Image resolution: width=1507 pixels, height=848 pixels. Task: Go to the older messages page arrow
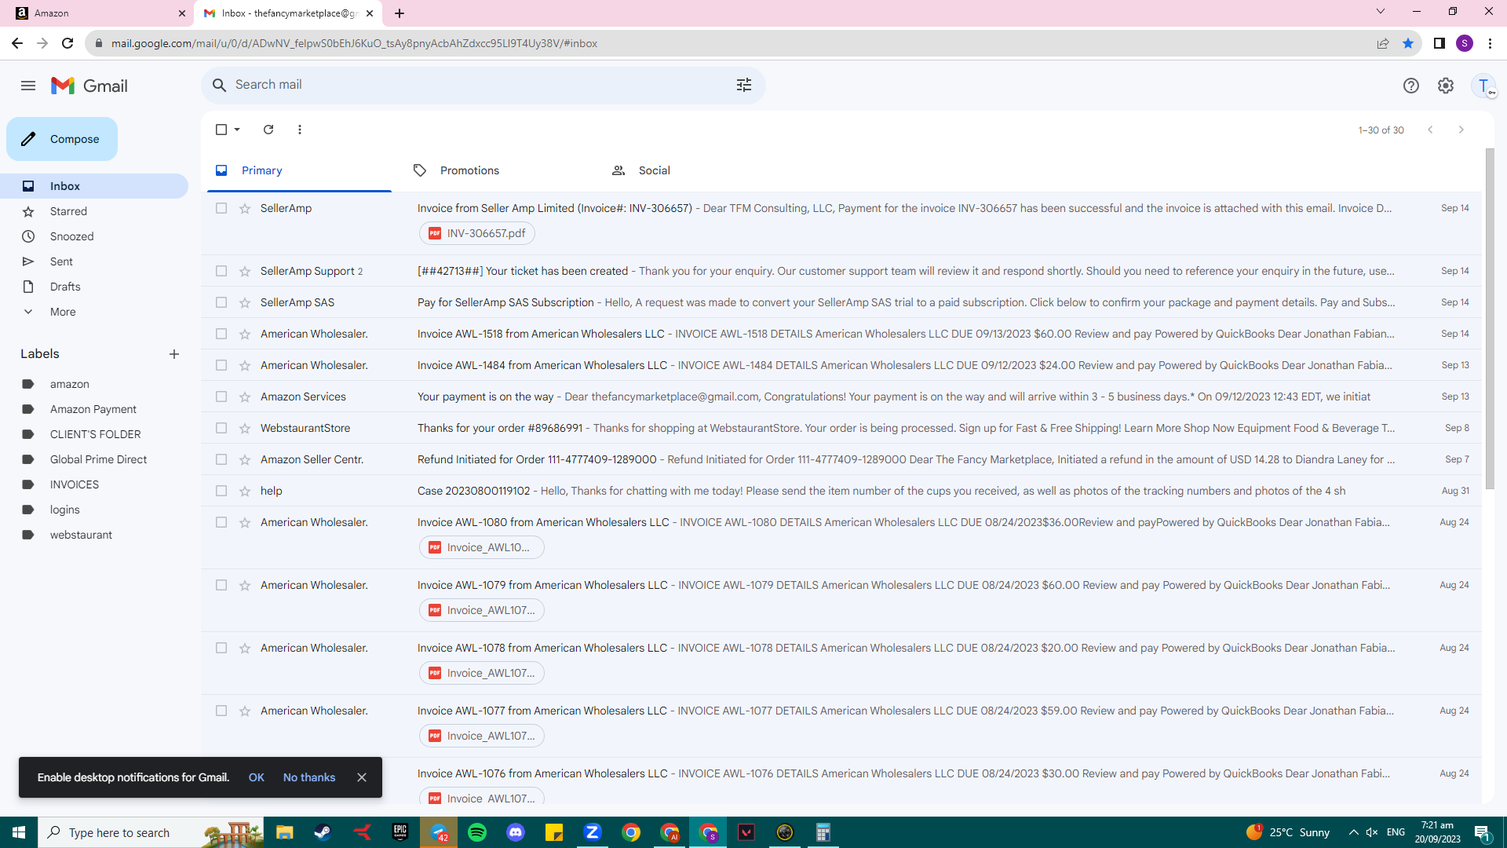1461,130
